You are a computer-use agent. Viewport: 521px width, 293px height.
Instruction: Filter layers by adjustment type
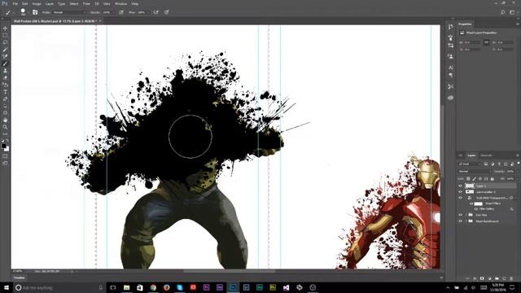(493, 164)
